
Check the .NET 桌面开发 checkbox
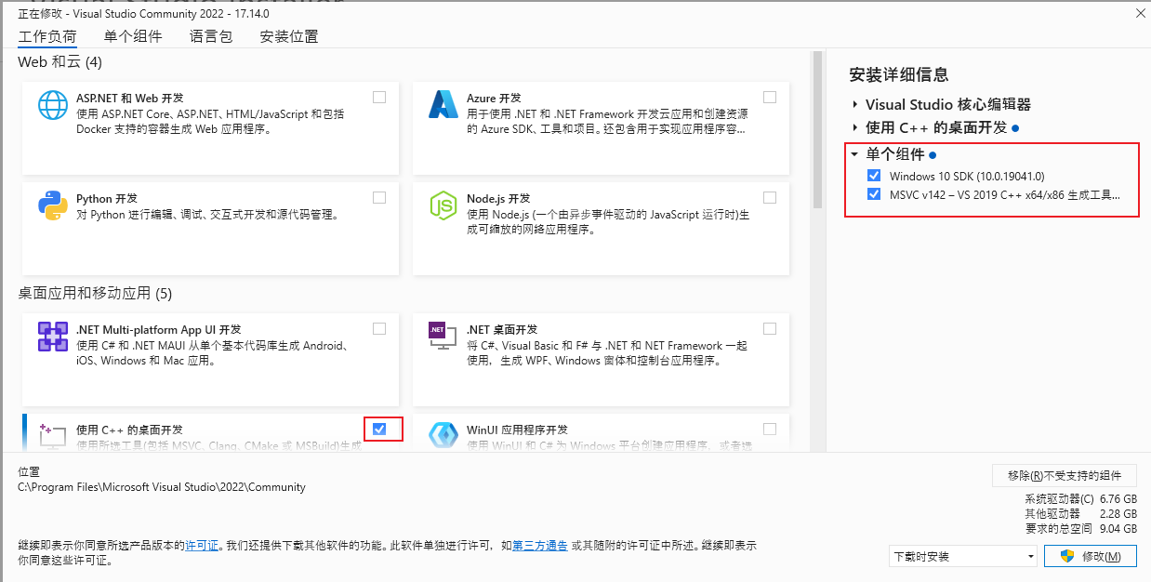click(x=770, y=328)
